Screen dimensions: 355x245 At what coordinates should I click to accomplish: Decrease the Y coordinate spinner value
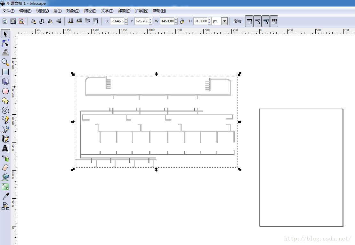pos(150,23)
